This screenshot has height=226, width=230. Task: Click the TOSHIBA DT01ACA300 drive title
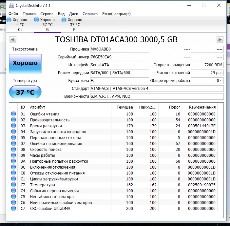click(116, 39)
